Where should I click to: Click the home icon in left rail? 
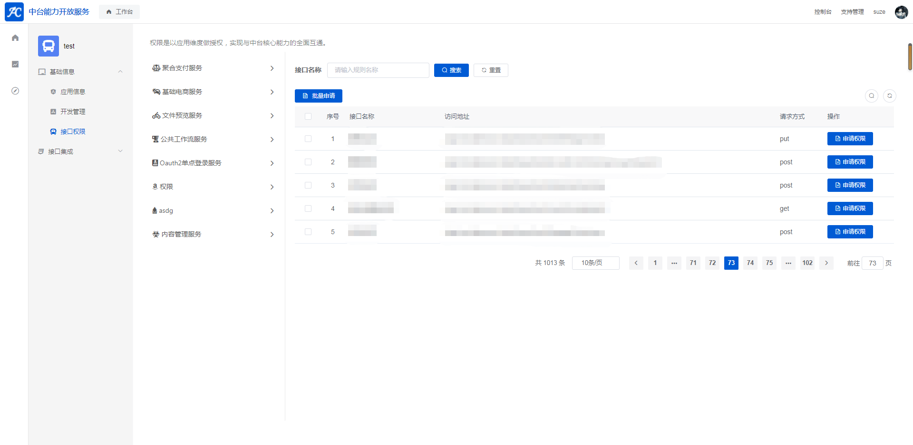pos(15,38)
